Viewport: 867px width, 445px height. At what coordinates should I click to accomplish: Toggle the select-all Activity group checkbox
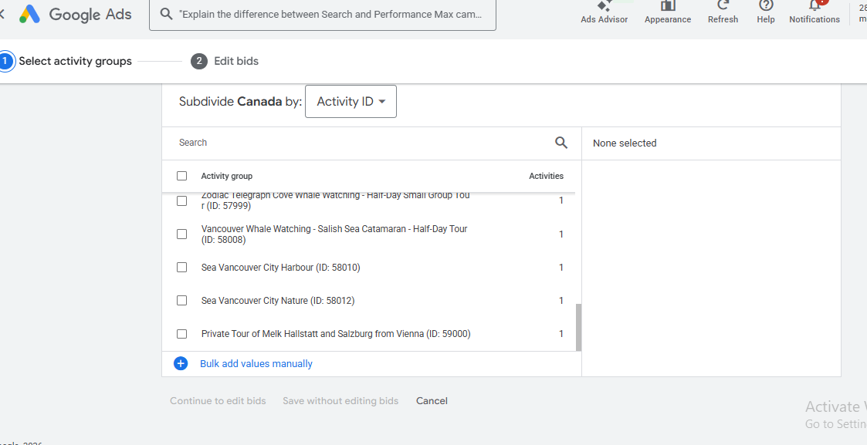click(x=182, y=176)
